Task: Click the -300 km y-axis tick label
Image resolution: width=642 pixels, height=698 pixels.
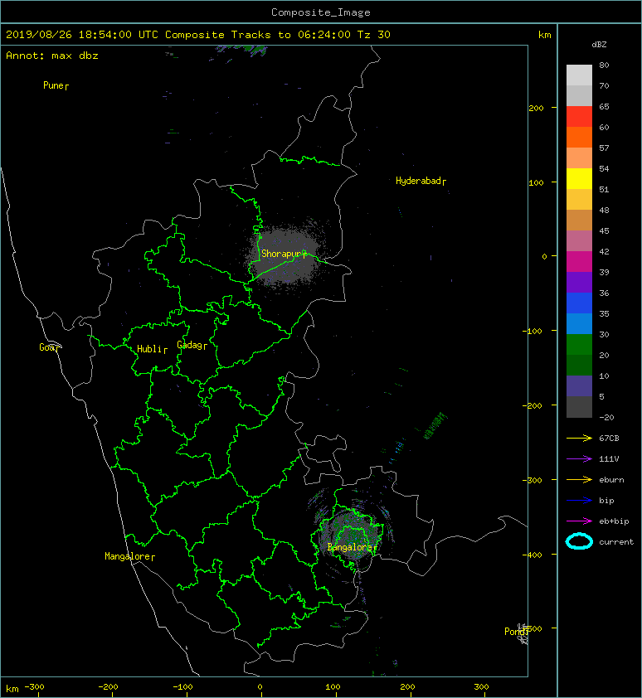Action: [533, 480]
